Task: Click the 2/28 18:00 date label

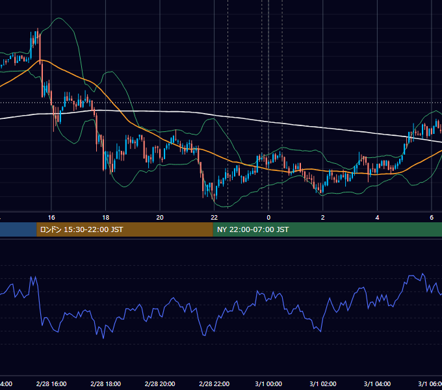Action: tap(105, 383)
